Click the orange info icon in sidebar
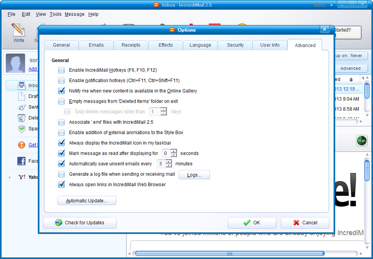The image size is (373, 259). click(x=22, y=145)
